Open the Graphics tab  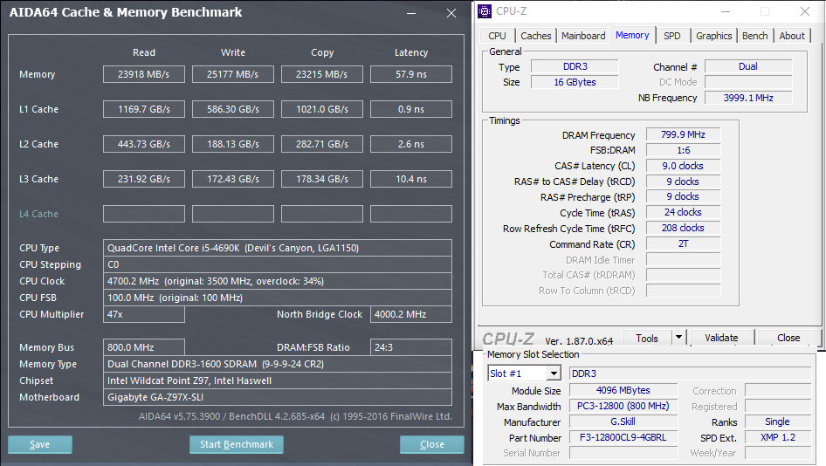tap(713, 36)
